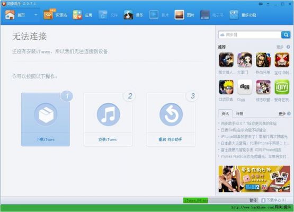Open the 更多功能 more functions section

tap(243, 15)
